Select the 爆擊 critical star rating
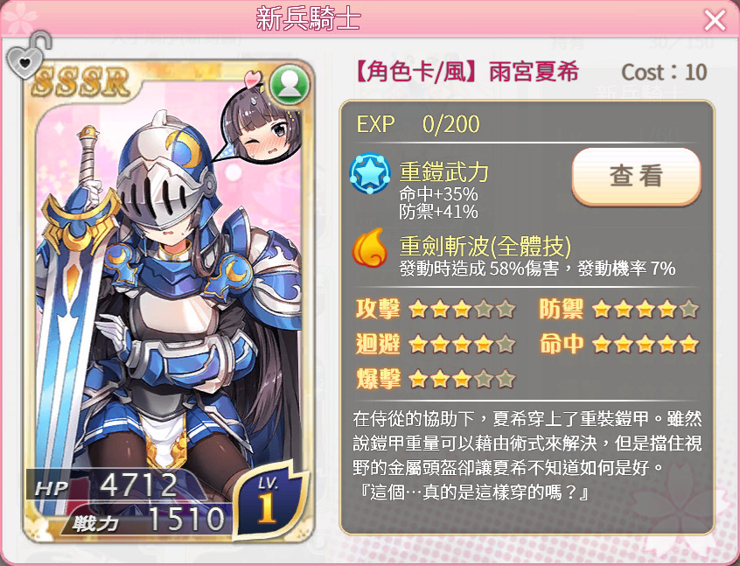 (435, 379)
